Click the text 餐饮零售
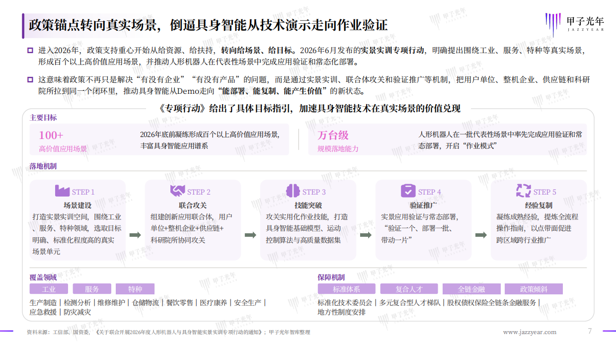616x346 pixels. coord(180,302)
